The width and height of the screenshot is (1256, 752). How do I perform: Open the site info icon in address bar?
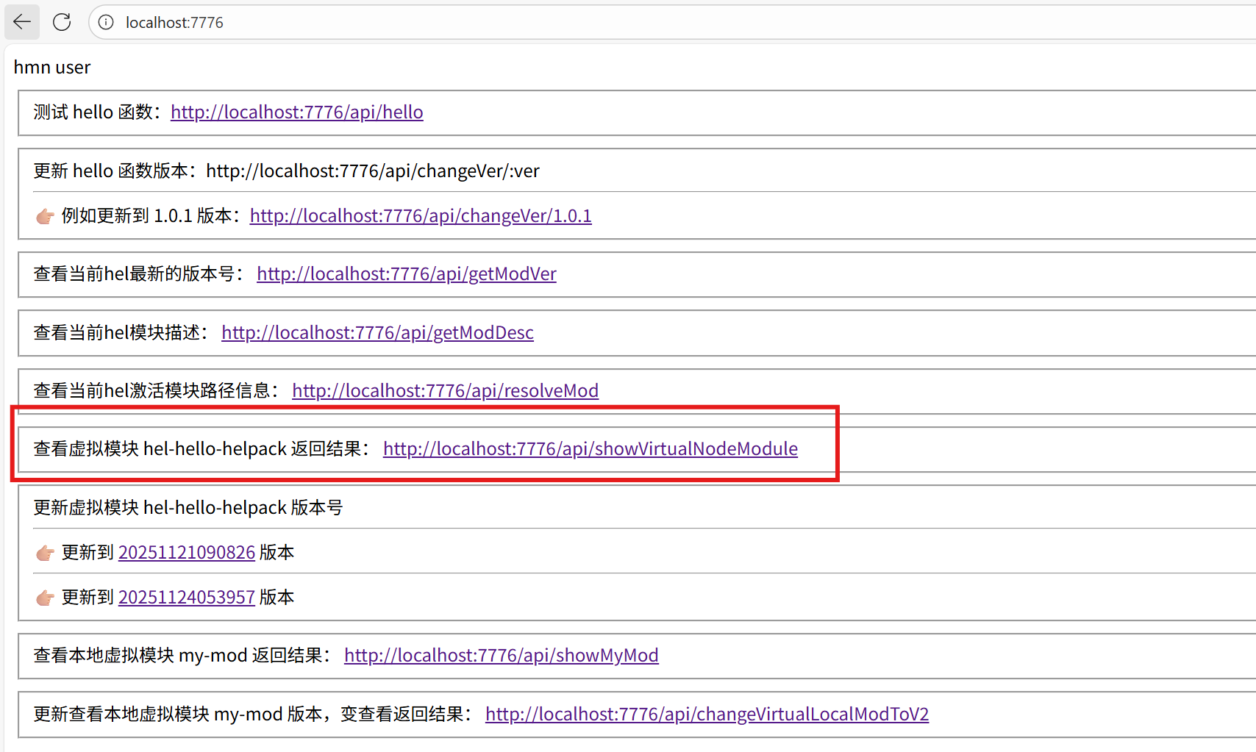click(x=107, y=22)
